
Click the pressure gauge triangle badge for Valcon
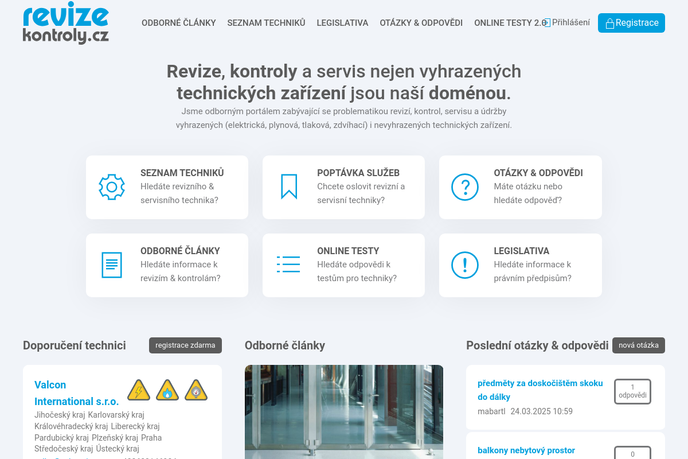(196, 390)
